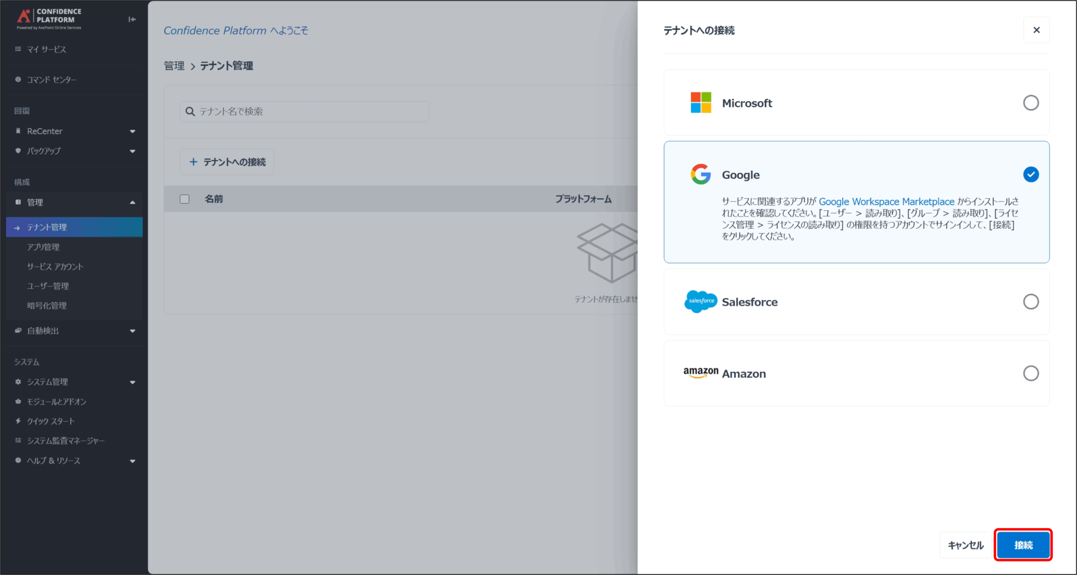This screenshot has height=575, width=1077.
Task: Click the Microsoft logo icon
Action: [700, 103]
